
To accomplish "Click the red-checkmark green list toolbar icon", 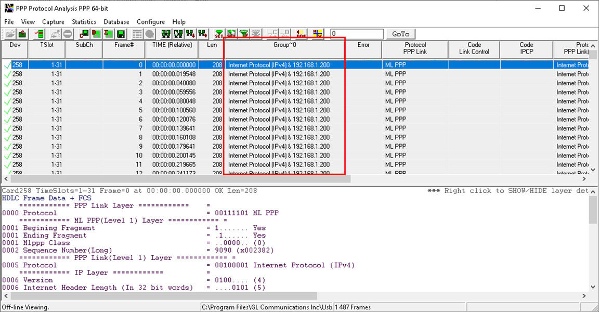I will click(39, 34).
